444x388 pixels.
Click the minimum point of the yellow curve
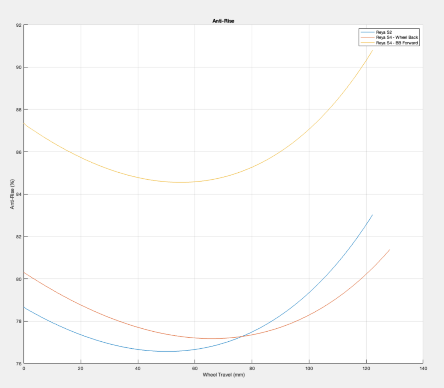point(181,182)
